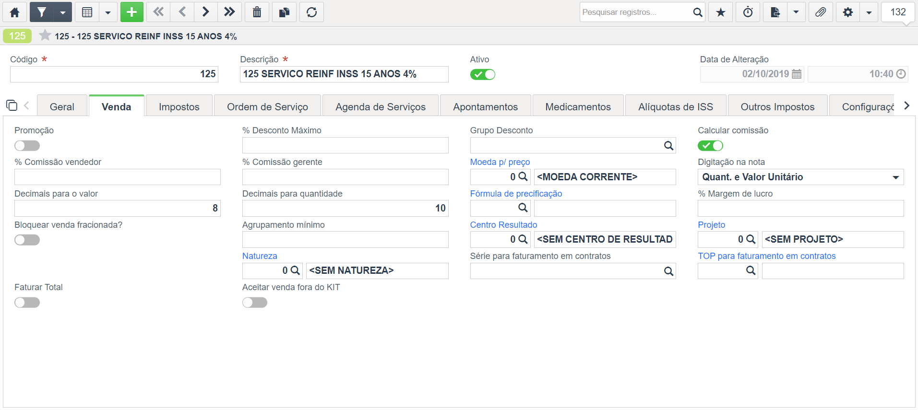Open Fórmula de precificação search lookup

click(x=523, y=208)
